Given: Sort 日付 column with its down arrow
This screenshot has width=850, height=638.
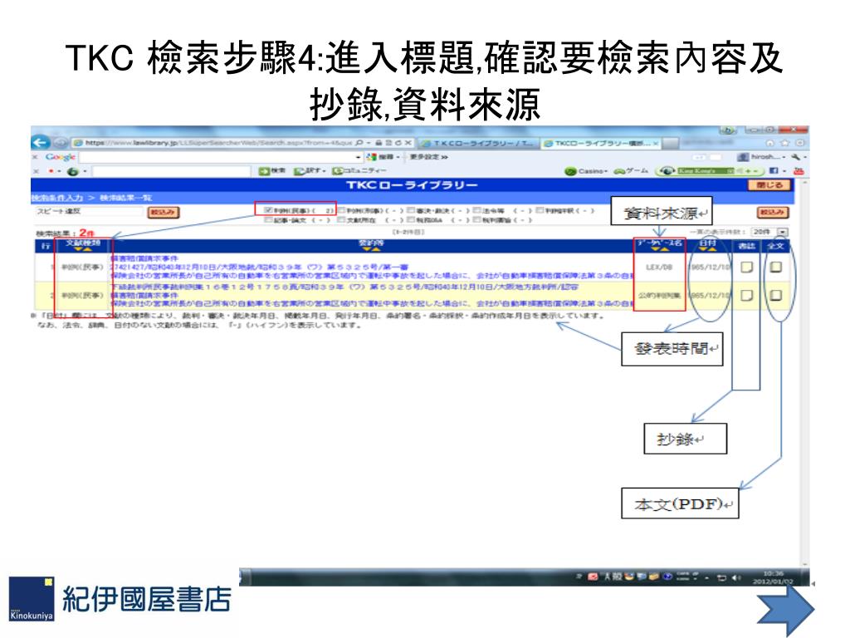Looking at the screenshot, I should point(702,249).
